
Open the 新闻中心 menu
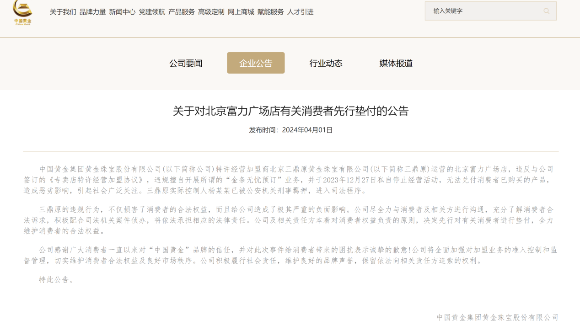click(122, 12)
